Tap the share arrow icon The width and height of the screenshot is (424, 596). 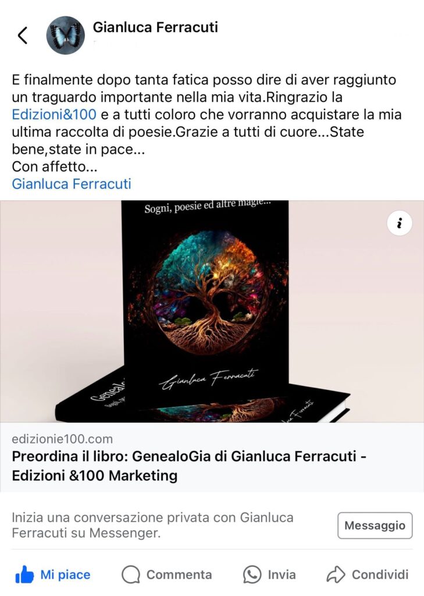click(336, 574)
